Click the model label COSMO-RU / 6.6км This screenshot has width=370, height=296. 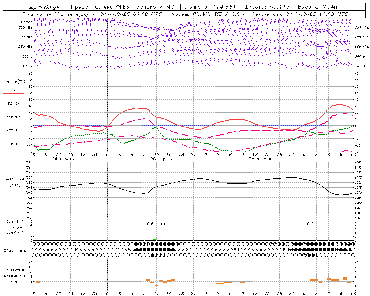coord(219,14)
